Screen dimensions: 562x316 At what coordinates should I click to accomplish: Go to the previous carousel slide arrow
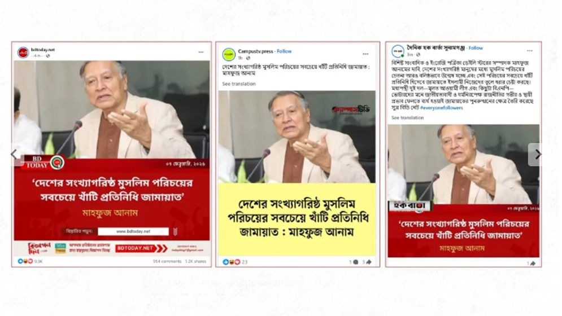click(15, 155)
